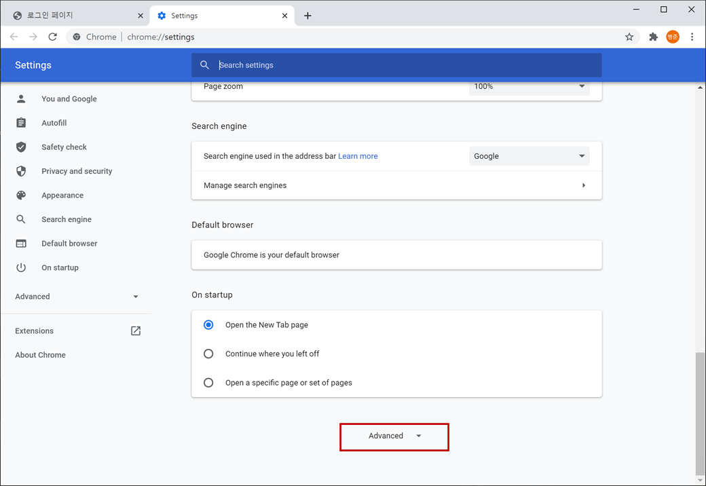
Task: Select Continue where you left off option
Action: (208, 354)
